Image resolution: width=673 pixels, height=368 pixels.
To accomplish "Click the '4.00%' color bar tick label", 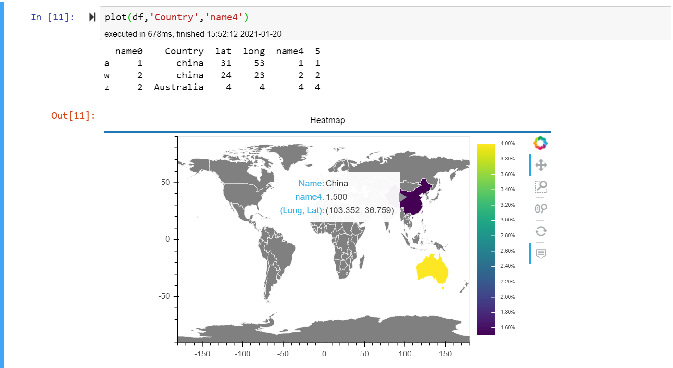I will [x=508, y=143].
